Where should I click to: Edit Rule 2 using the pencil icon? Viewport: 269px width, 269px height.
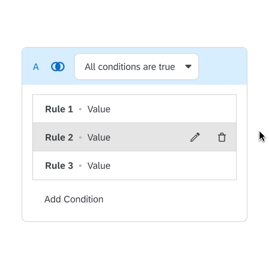point(195,137)
